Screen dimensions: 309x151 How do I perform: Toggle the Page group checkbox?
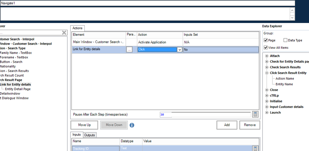click(x=266, y=40)
